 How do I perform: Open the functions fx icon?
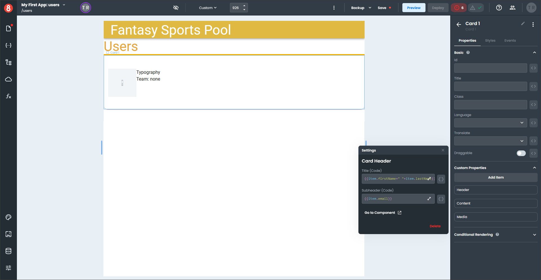coord(8,96)
